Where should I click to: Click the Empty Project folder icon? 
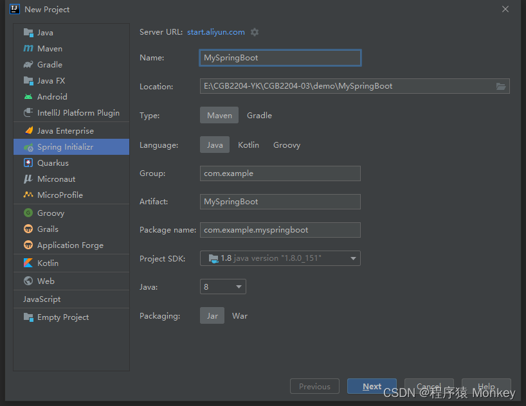point(28,317)
